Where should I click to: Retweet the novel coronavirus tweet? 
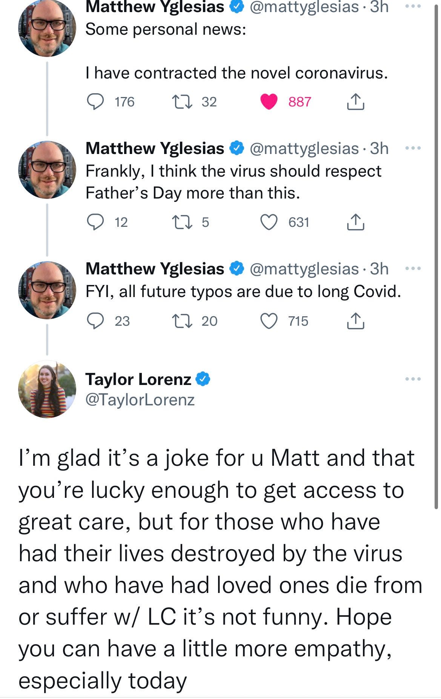(182, 102)
